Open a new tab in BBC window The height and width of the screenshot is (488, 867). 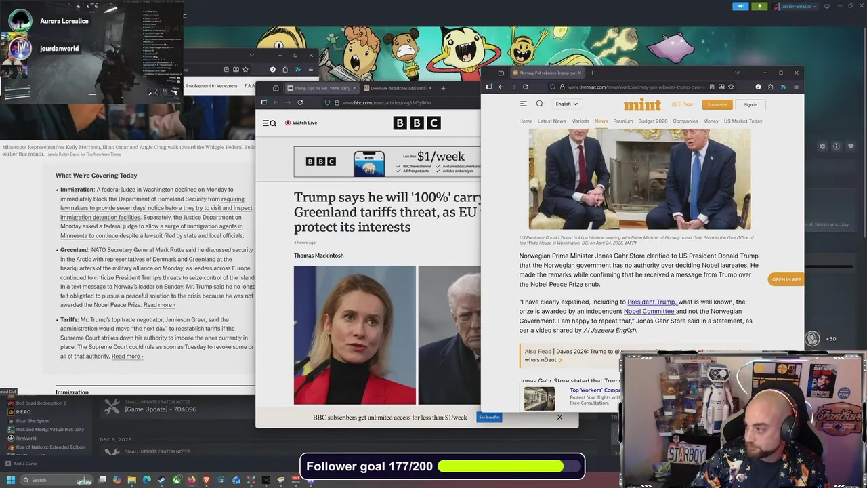tap(443, 88)
